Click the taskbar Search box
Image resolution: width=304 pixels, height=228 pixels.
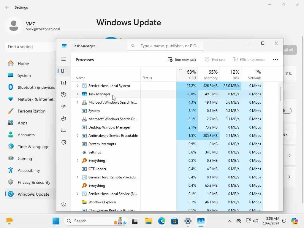tap(96, 221)
